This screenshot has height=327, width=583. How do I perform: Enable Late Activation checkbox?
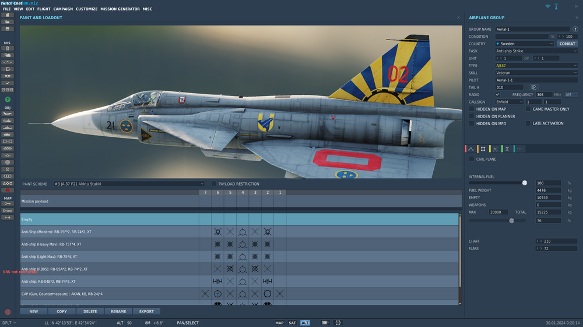(528, 123)
